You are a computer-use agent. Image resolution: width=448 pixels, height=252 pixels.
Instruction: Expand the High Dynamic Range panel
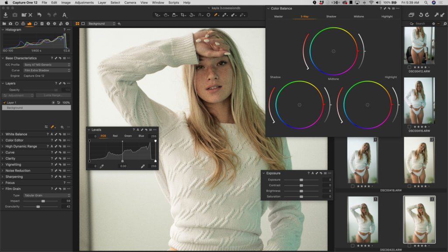(3, 146)
